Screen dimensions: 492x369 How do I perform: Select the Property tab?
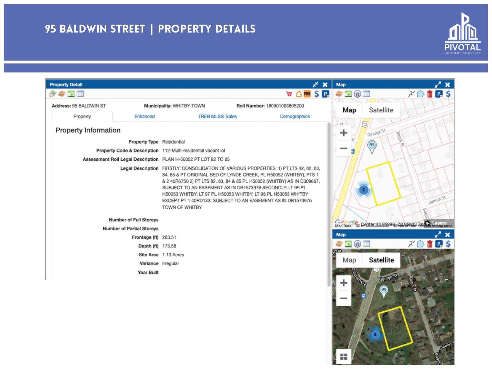pos(82,117)
